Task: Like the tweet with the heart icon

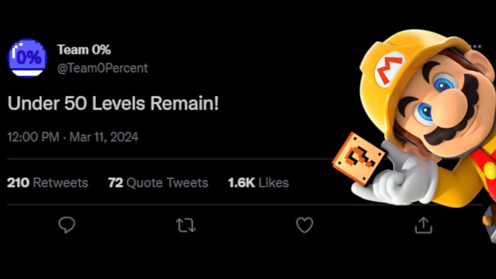Action: click(x=305, y=225)
